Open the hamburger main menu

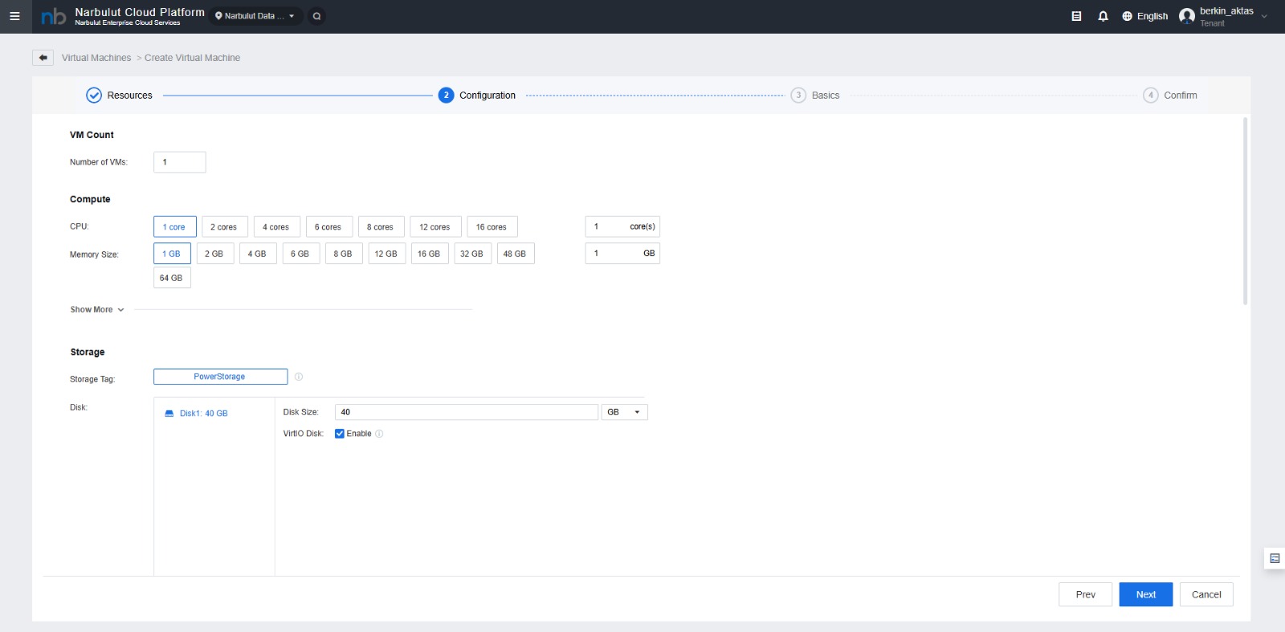14,16
